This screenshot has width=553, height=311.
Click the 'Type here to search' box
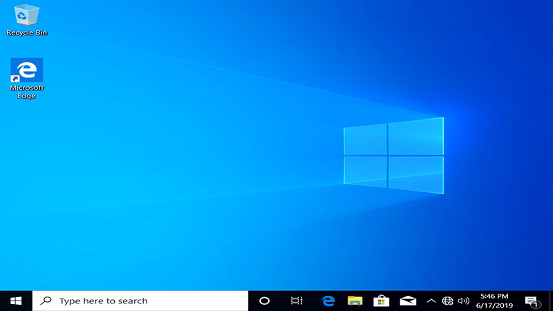tap(140, 301)
